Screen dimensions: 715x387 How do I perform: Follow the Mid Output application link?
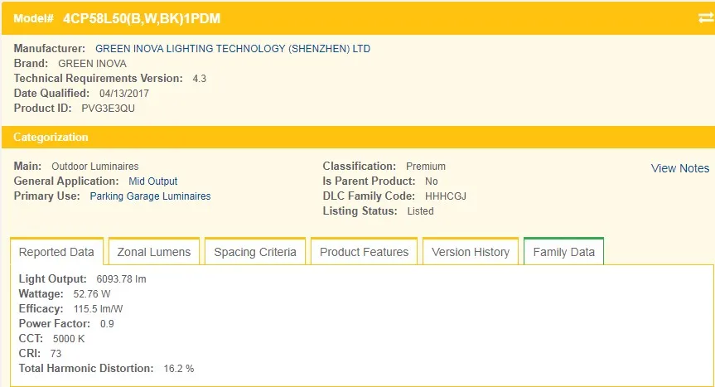[152, 181]
